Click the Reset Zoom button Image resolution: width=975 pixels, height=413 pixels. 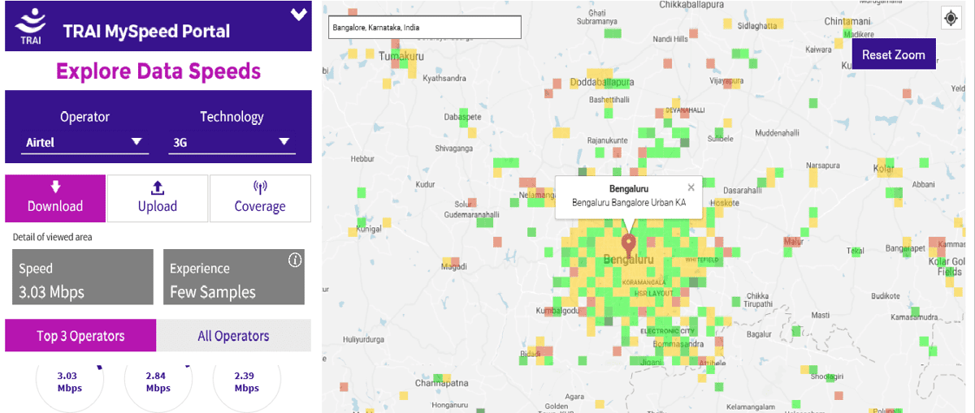(894, 54)
